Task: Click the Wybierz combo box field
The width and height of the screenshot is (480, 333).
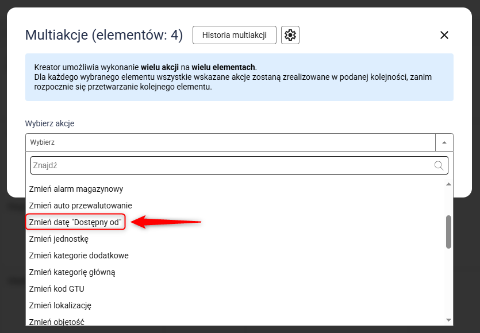Action: 231,142
